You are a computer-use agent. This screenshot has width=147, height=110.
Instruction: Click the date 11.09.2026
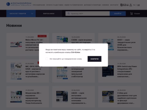29,37
